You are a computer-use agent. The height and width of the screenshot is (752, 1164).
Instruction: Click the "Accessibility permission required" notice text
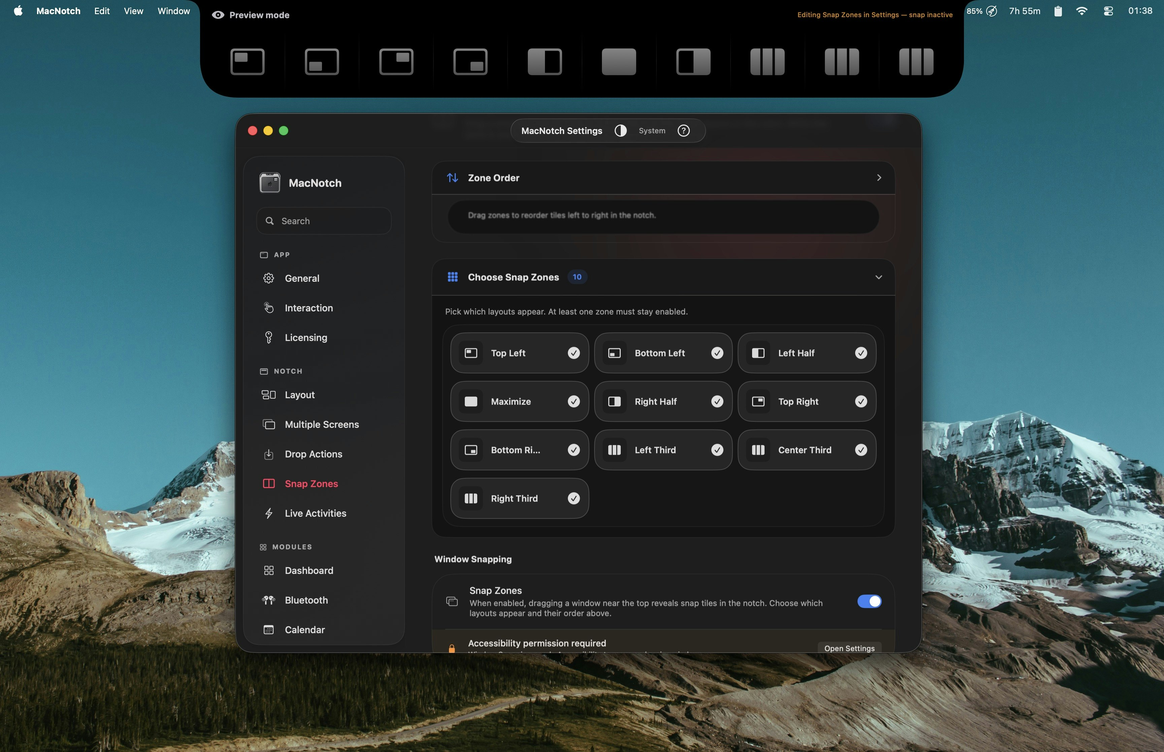537,643
